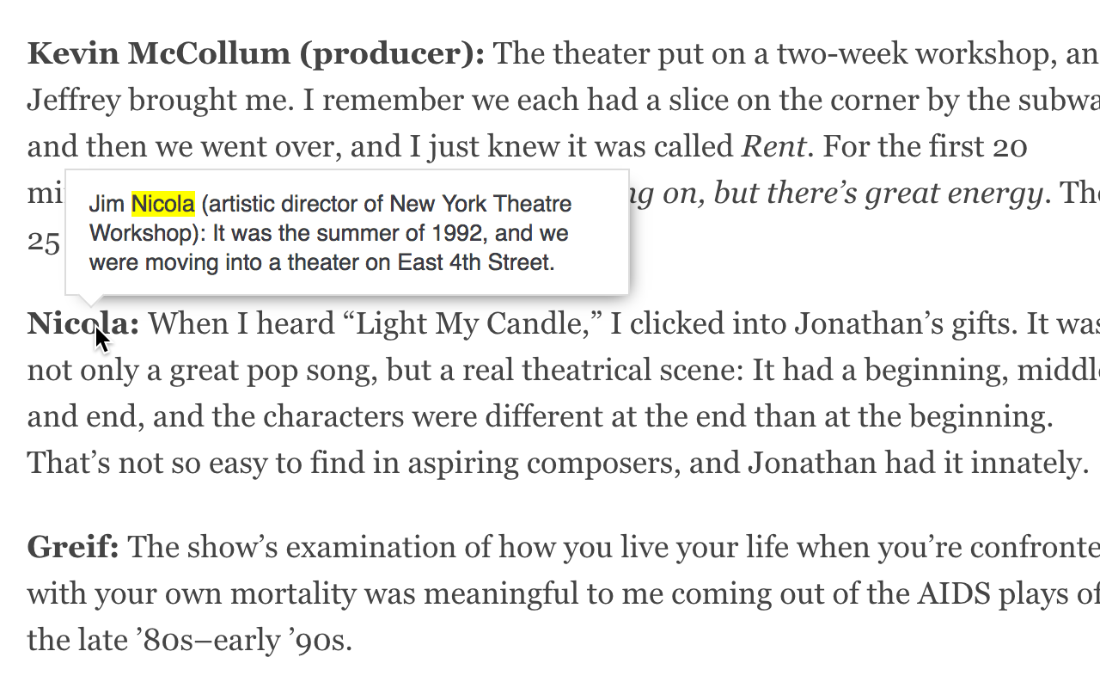1100x688 pixels.
Task: Click the italicized title "Rent"
Action: point(774,147)
